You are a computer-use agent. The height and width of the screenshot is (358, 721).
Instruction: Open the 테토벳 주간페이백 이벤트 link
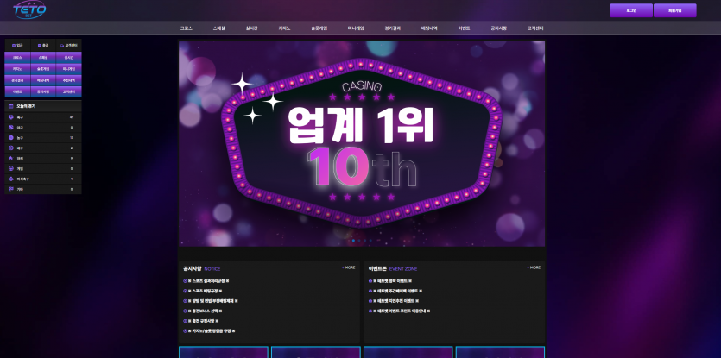pos(398,291)
